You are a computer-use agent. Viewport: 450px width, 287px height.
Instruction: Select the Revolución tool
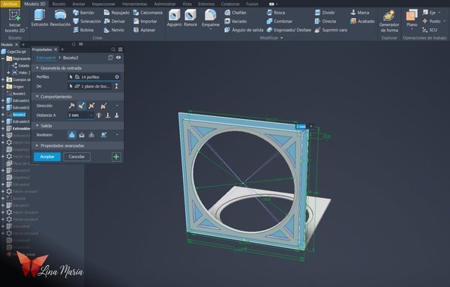(60, 18)
